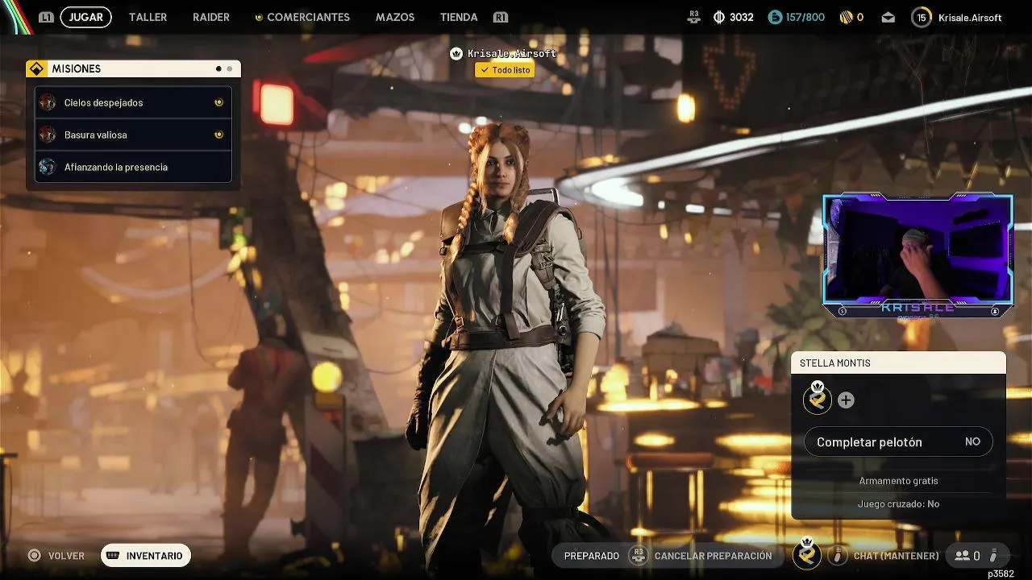Open the mail envelope icon
Viewport: 1032px width, 580px height.
click(x=888, y=17)
